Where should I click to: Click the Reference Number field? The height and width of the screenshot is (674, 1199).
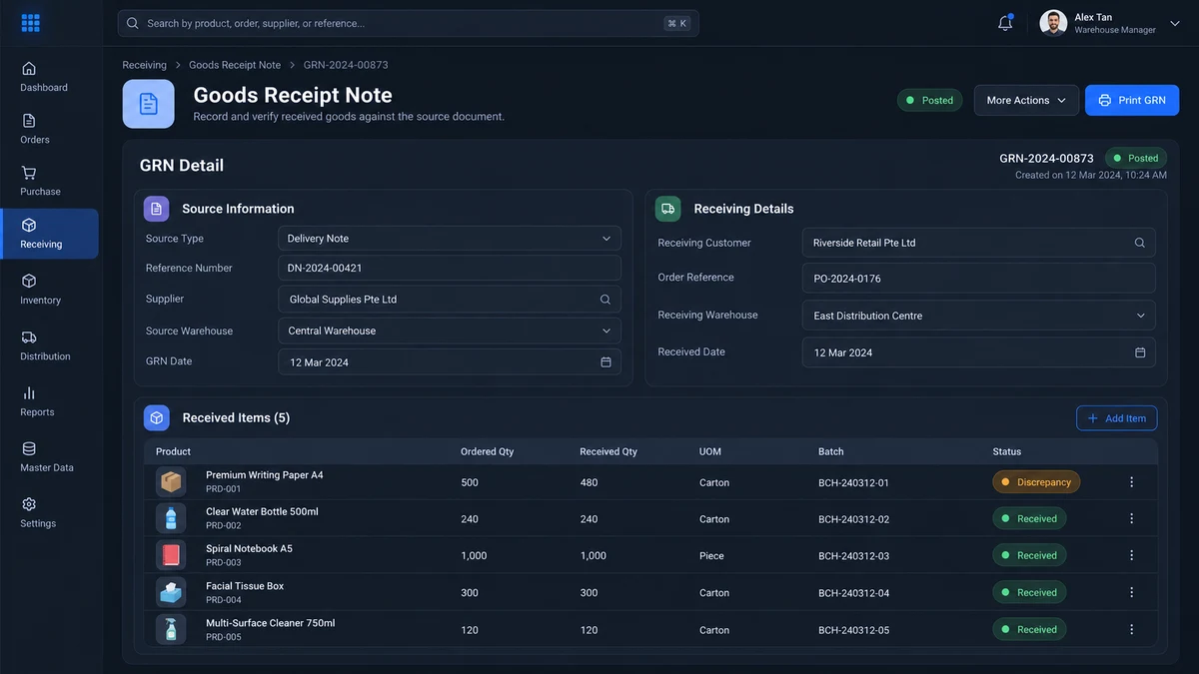[450, 268]
